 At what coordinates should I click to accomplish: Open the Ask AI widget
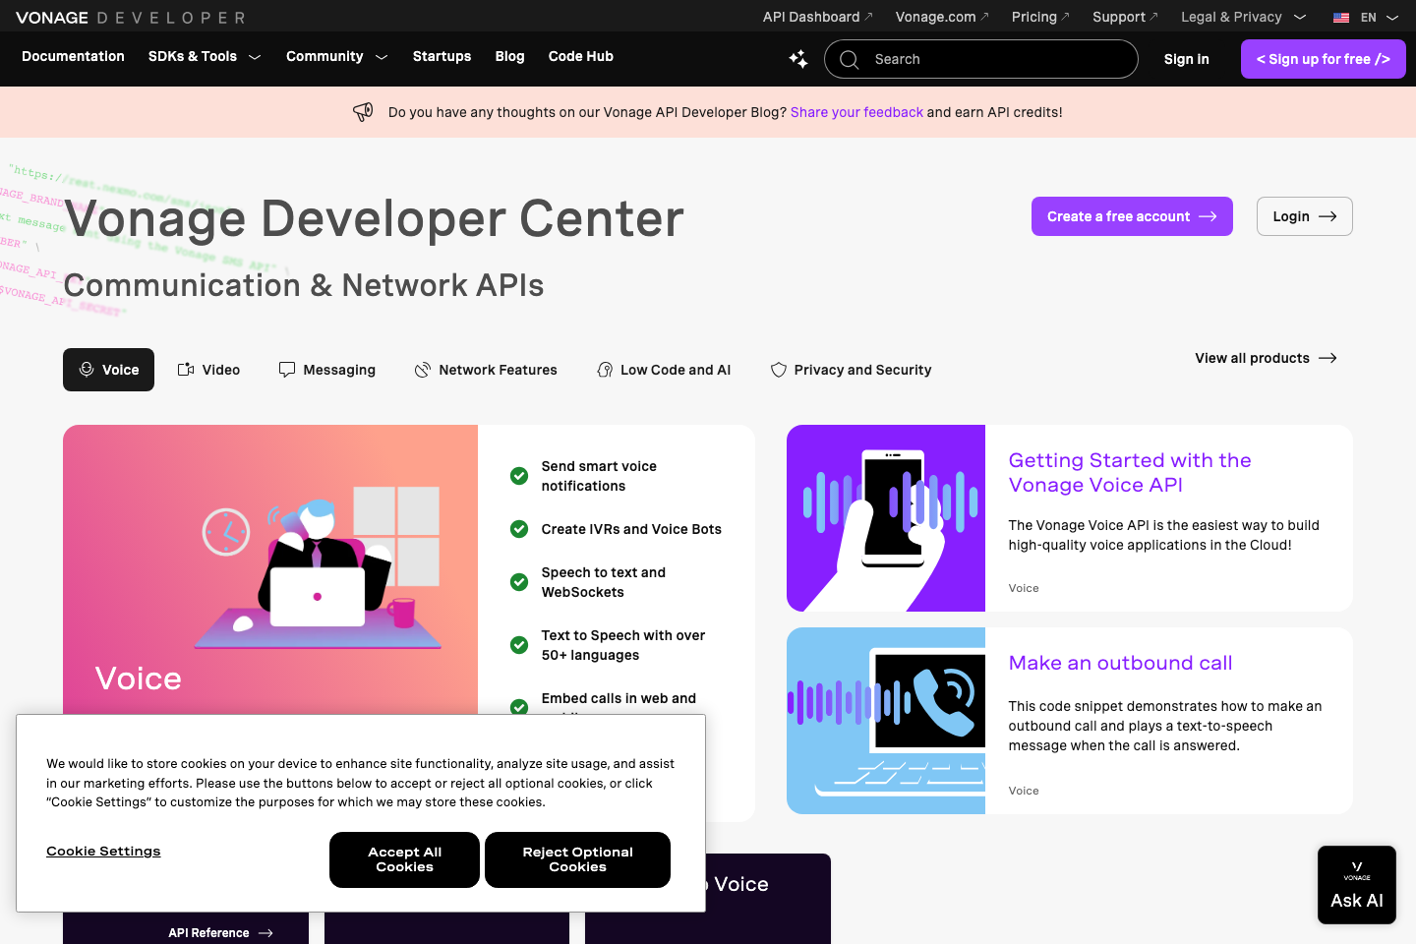[1356, 884]
